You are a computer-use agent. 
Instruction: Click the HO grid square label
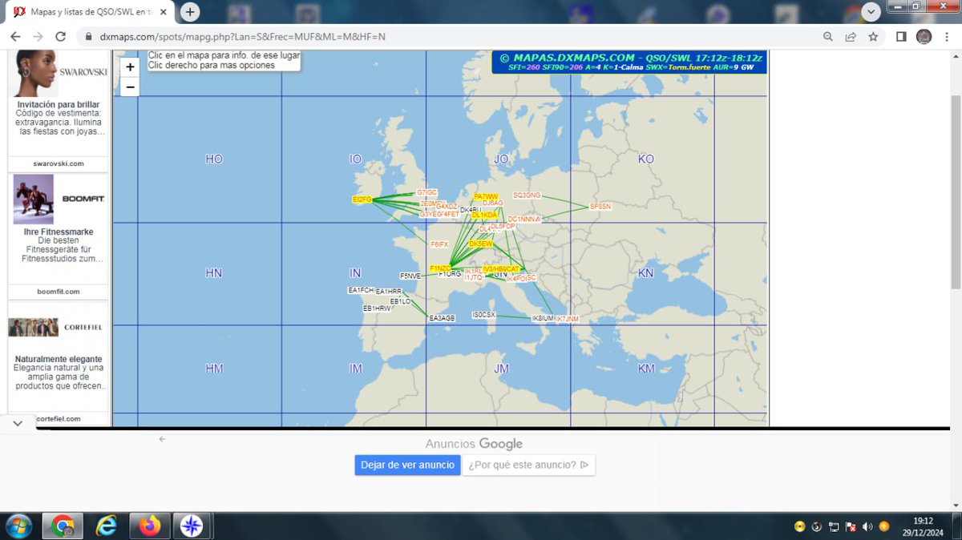click(x=214, y=159)
